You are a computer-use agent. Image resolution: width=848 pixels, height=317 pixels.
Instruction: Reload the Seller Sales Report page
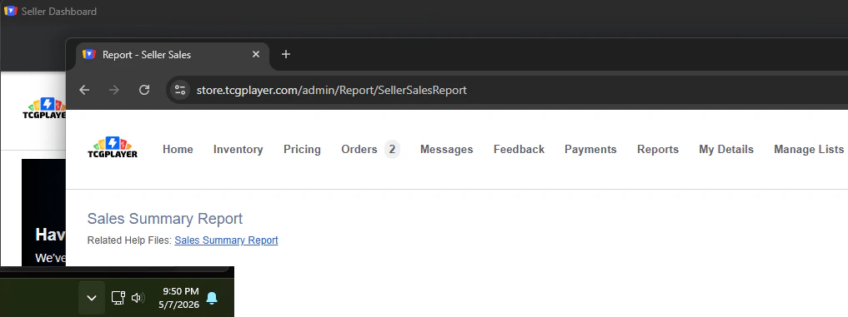144,90
